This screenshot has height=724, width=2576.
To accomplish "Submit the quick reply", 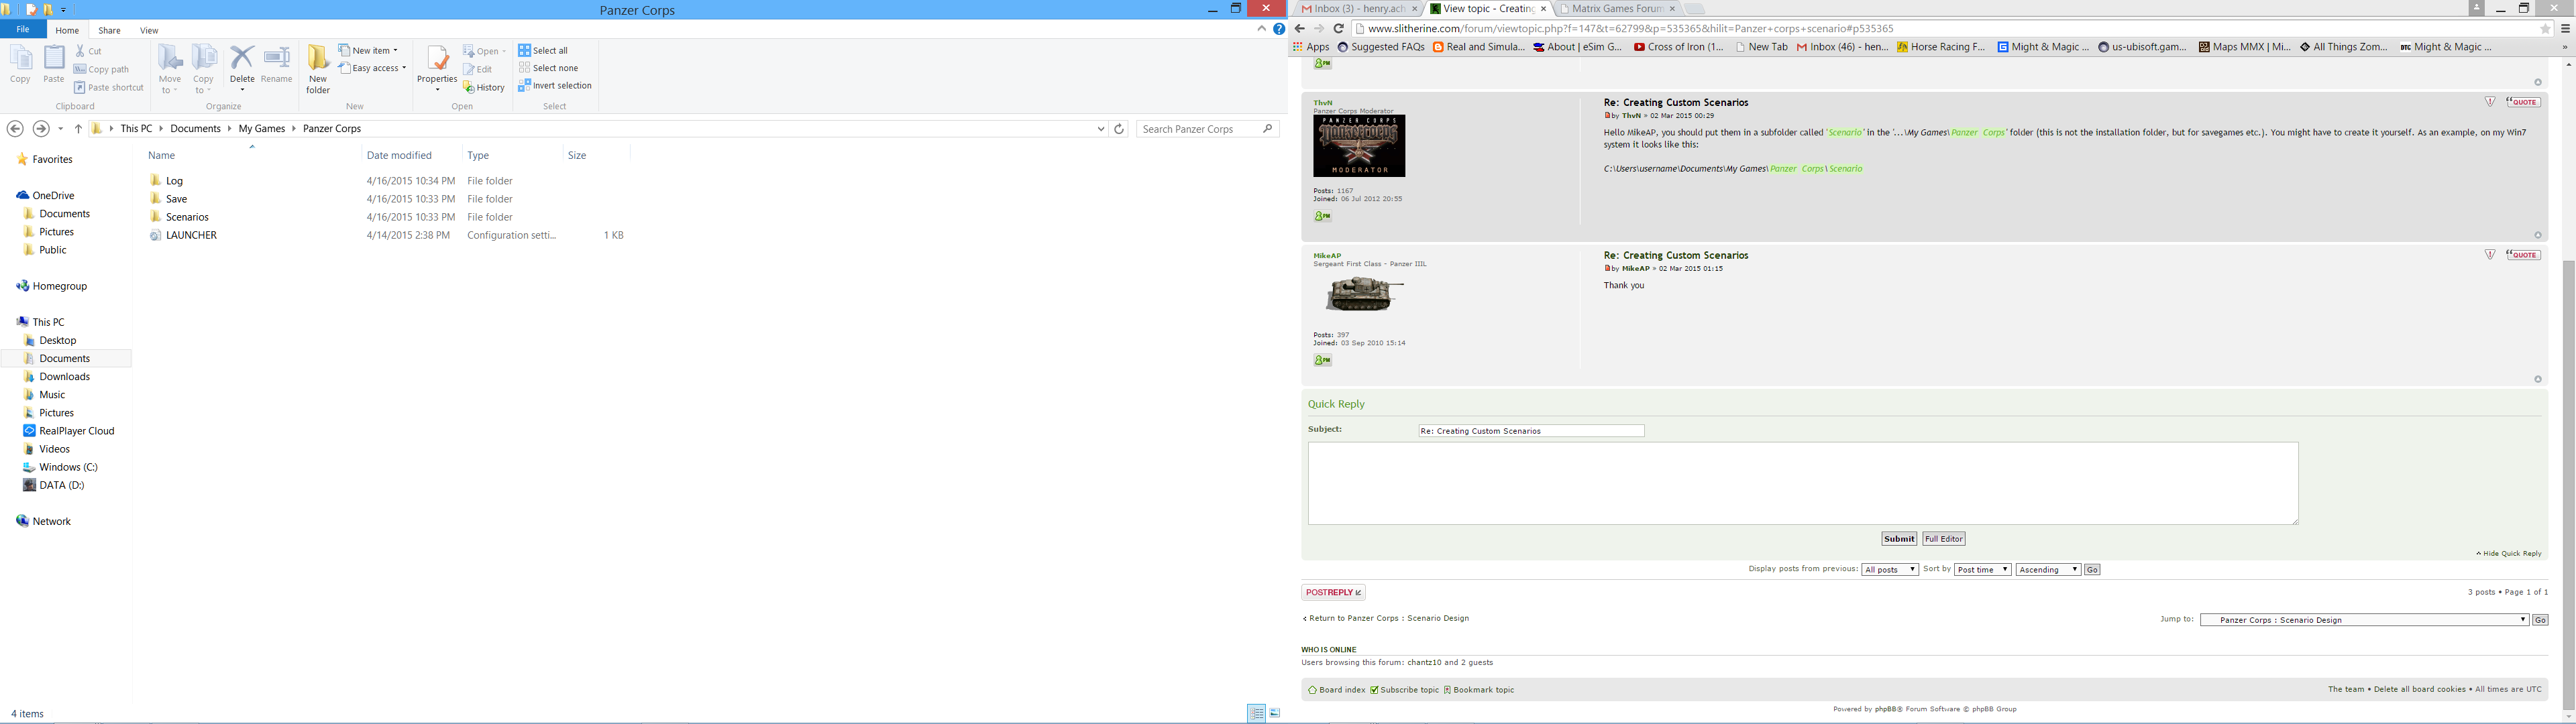I will 1898,539.
